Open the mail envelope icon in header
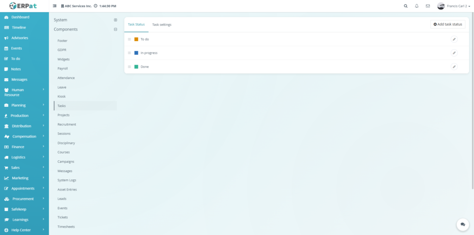This screenshot has height=235, width=474. click(428, 6)
